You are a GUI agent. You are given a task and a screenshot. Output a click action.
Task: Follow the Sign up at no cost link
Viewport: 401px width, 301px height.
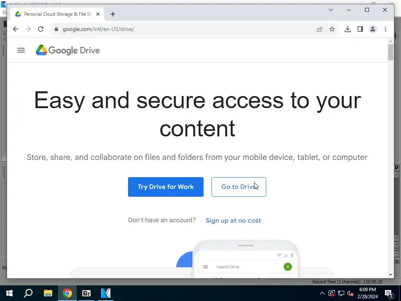point(233,220)
